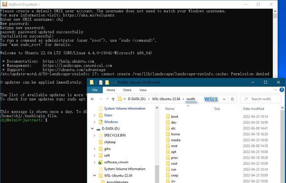
Task: Click folder icon in Explorer title bar
Action: (92, 82)
